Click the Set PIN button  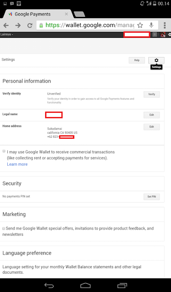(152, 197)
